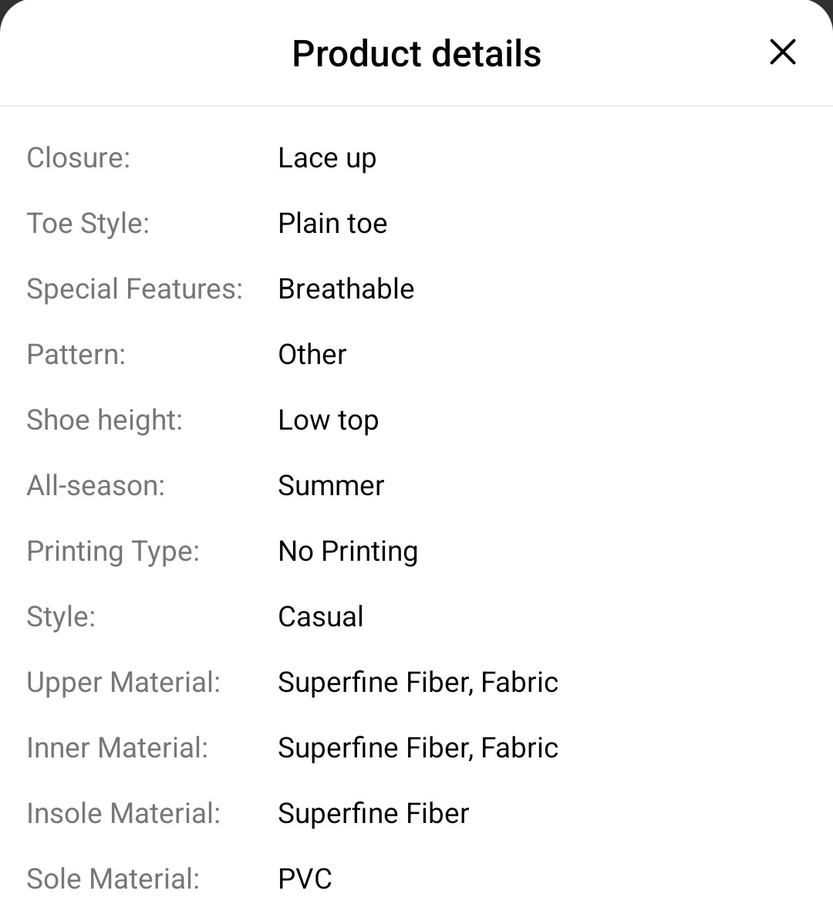The image size is (833, 904).
Task: Tap the Summer season value
Action: pyautogui.click(x=331, y=485)
